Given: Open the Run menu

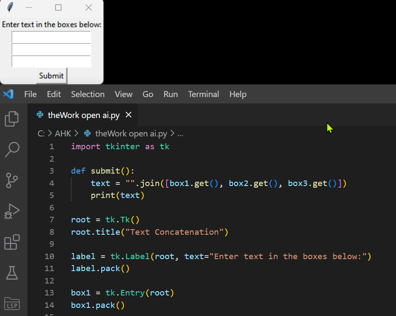Looking at the screenshot, I should 170,94.
